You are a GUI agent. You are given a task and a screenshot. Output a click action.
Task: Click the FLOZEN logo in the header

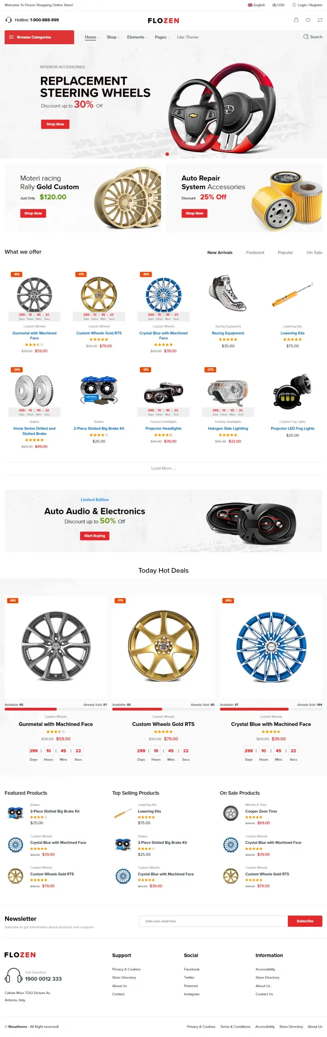[x=163, y=20]
